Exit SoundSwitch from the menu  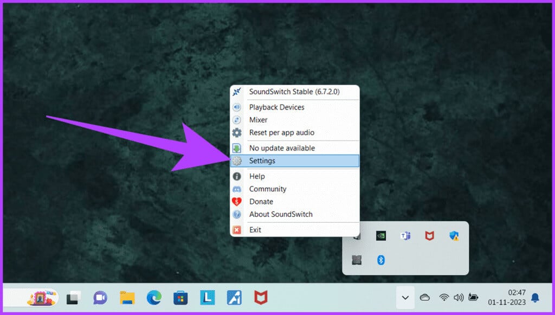(294, 230)
